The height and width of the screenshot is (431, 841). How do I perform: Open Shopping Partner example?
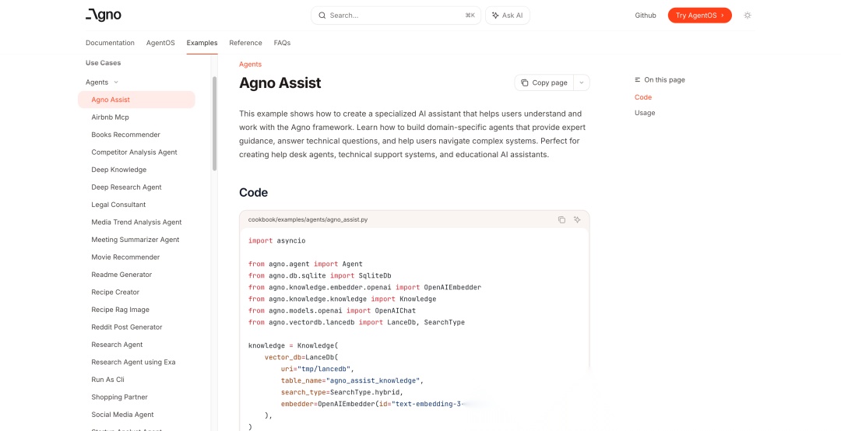point(119,398)
